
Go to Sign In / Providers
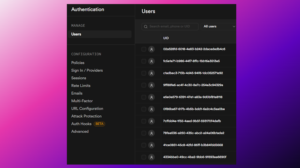(87, 71)
